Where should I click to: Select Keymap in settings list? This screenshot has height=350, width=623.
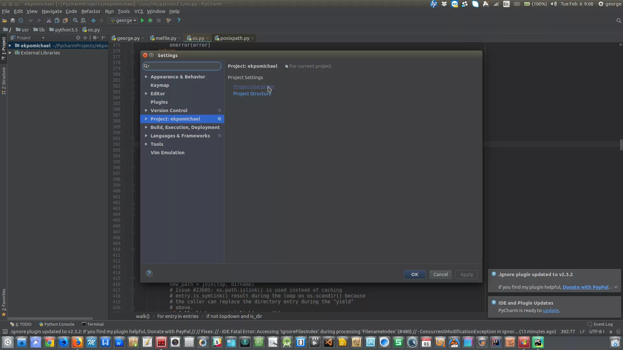tap(160, 85)
